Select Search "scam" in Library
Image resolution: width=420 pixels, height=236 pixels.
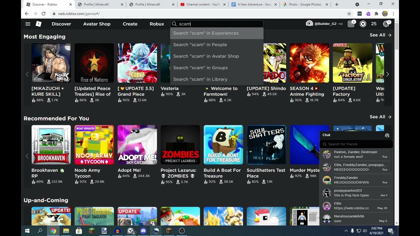pyautogui.click(x=217, y=79)
